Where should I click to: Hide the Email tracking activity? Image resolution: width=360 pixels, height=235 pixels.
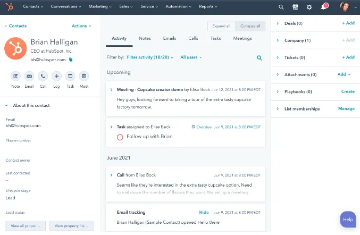tap(204, 213)
